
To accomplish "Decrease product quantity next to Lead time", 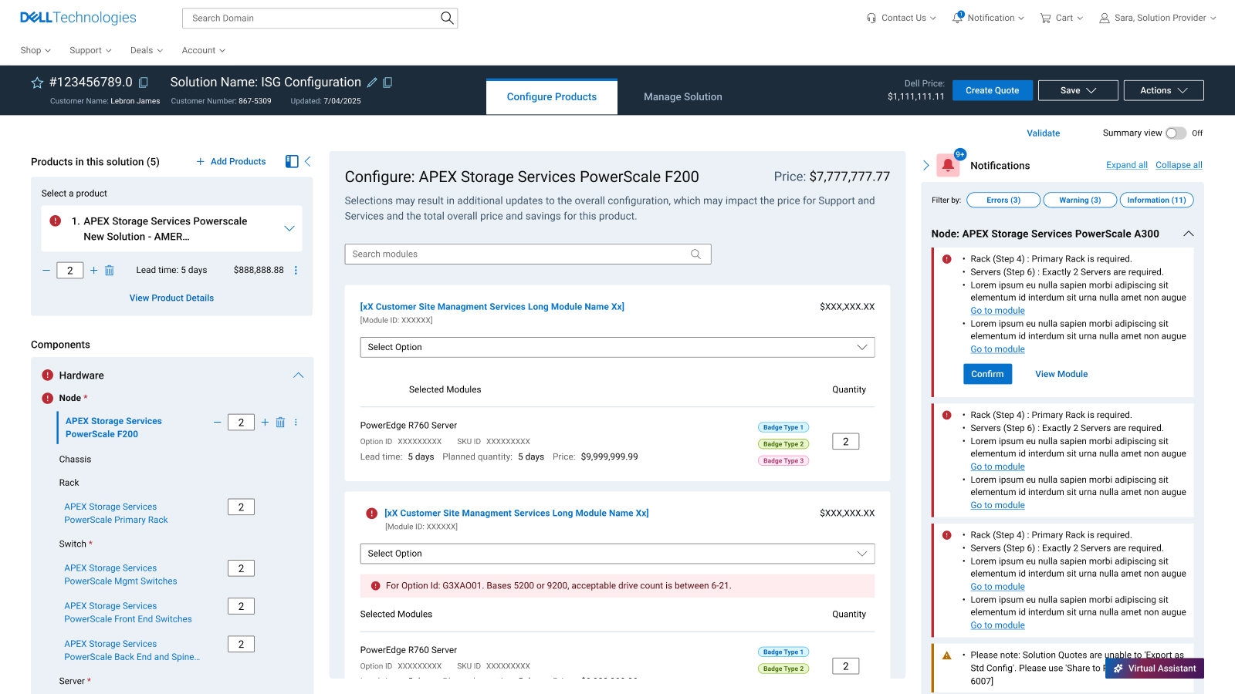I will pos(46,271).
